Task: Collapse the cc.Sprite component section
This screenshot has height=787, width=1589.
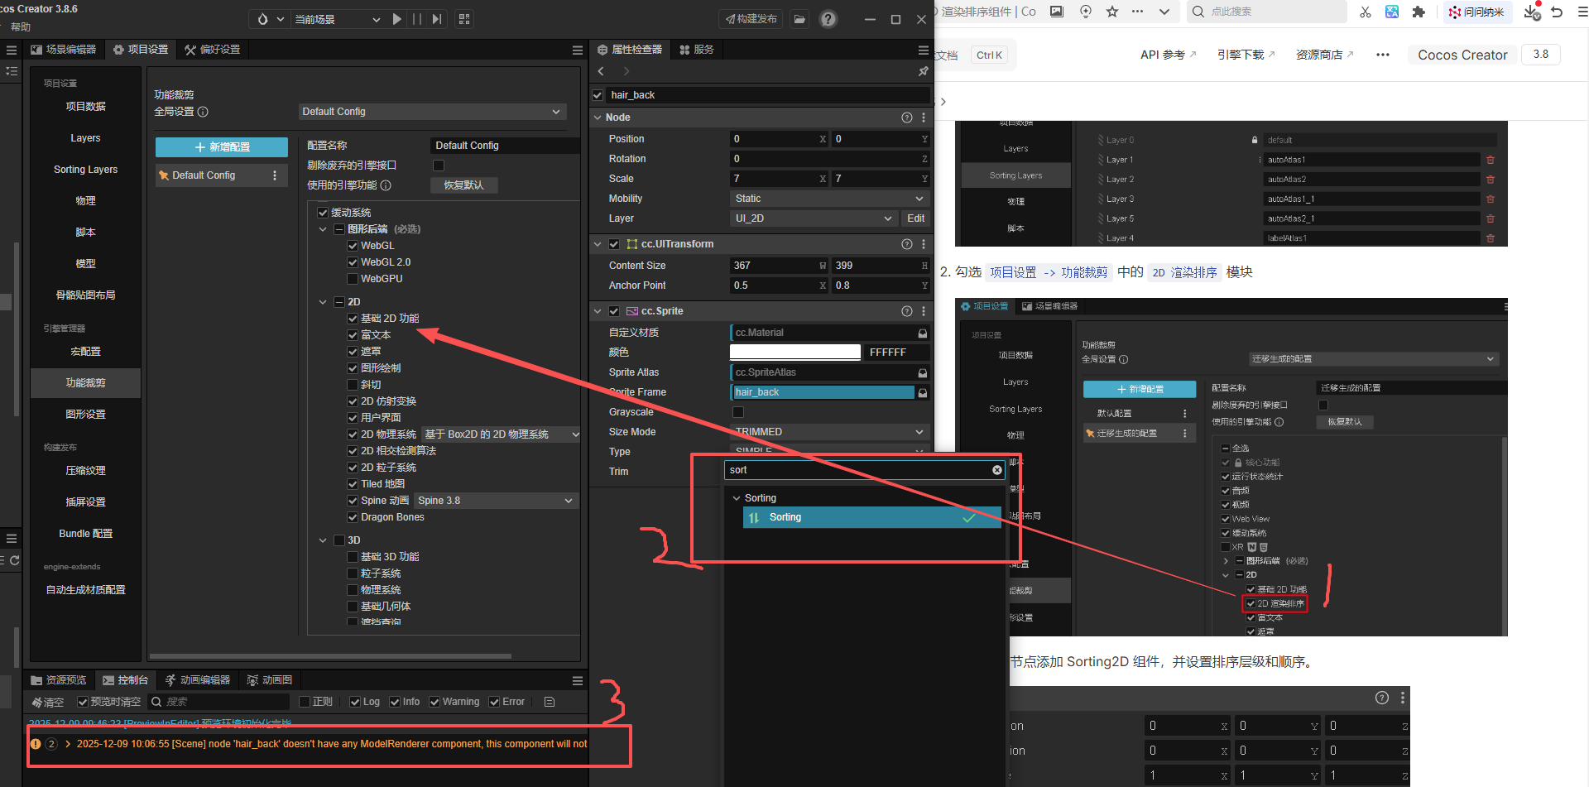Action: (598, 311)
